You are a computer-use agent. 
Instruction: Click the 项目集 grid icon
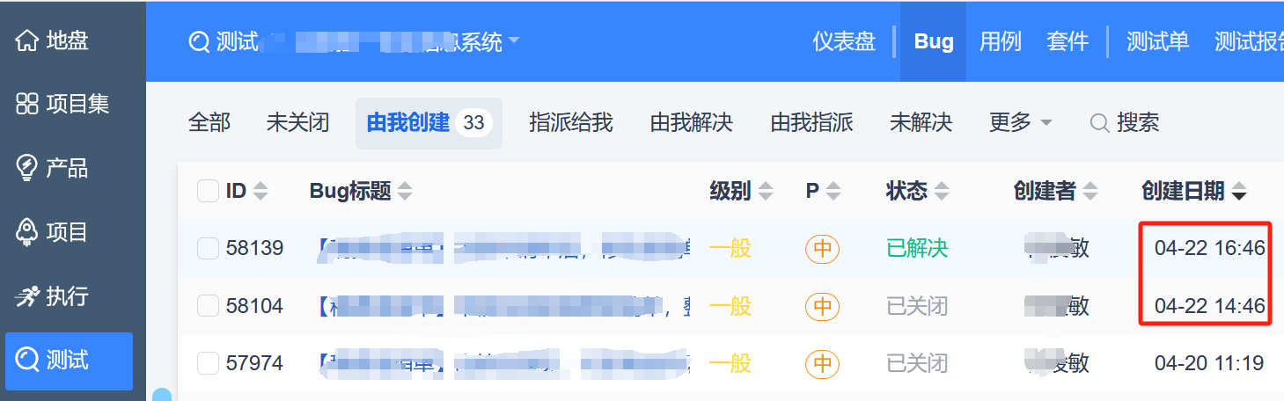pyautogui.click(x=27, y=104)
